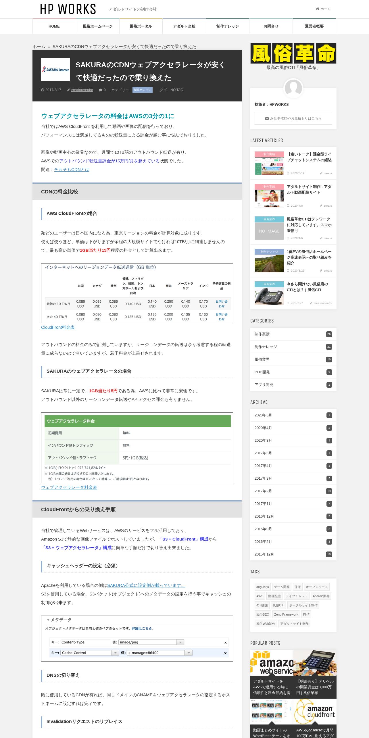The height and width of the screenshot is (738, 369).
Task: Click the ライブチャット tag
Action: [297, 596]
